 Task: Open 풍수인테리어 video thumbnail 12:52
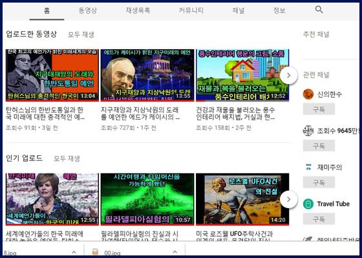(242, 75)
